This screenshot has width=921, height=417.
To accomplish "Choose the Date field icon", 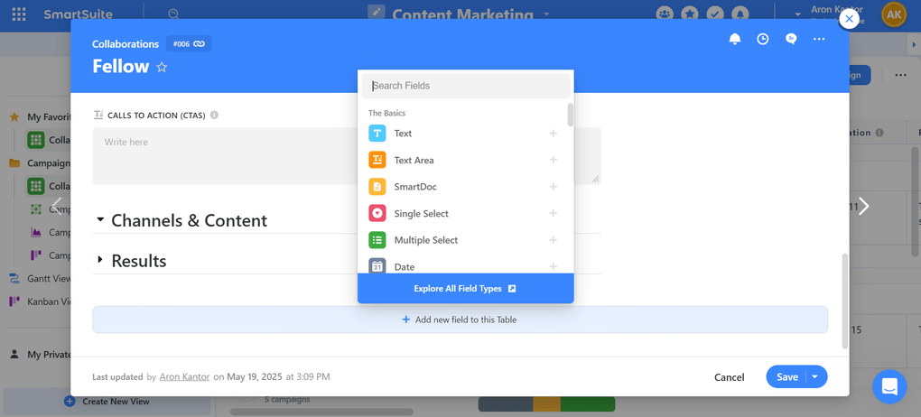I will [x=377, y=265].
